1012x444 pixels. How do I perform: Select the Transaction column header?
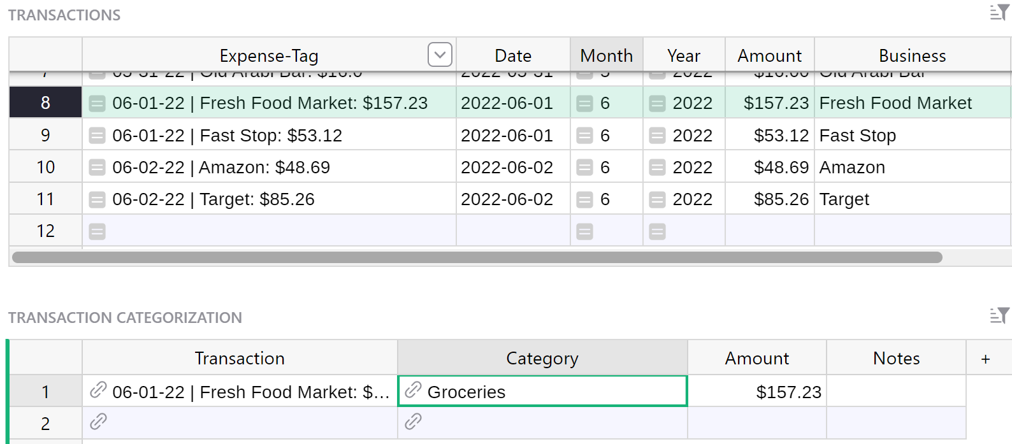[x=240, y=358]
